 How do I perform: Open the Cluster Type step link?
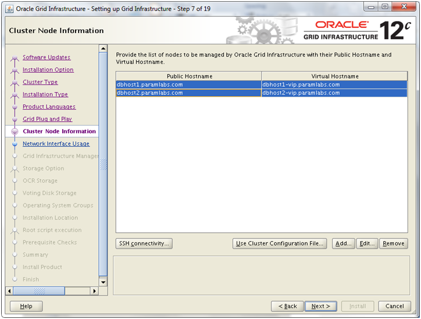40,82
